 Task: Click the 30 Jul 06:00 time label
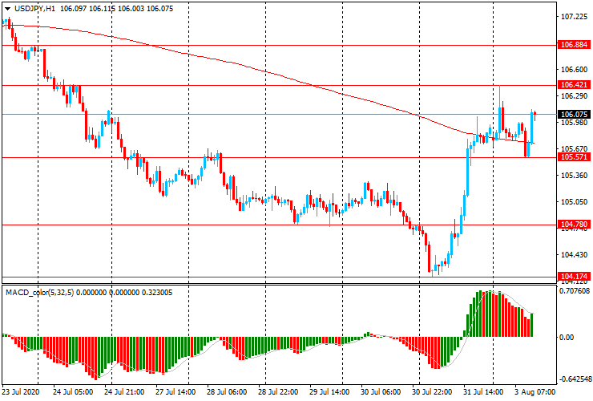click(381, 392)
